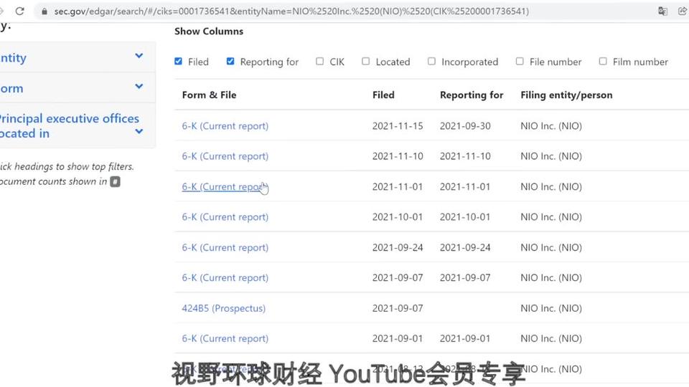
Task: Select Filed date 2021-11-15
Action: (x=398, y=126)
